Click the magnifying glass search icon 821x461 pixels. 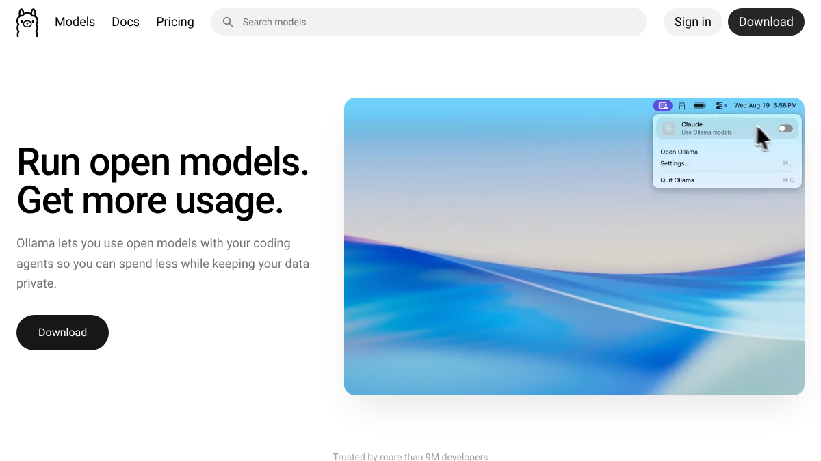(x=228, y=22)
